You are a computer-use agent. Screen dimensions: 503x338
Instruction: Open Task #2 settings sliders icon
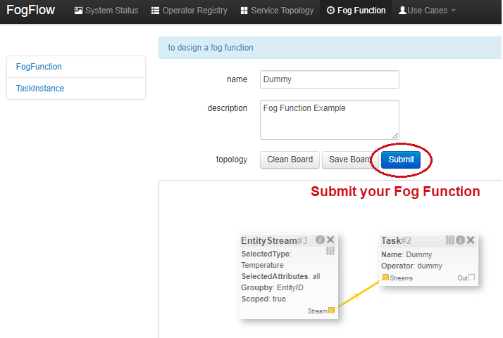(450, 240)
